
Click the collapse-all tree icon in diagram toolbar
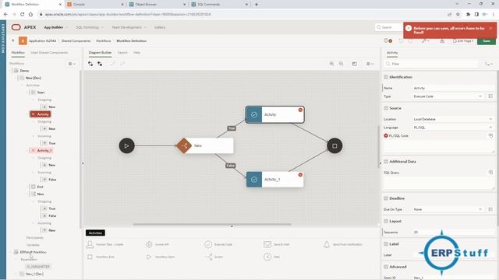100,64
